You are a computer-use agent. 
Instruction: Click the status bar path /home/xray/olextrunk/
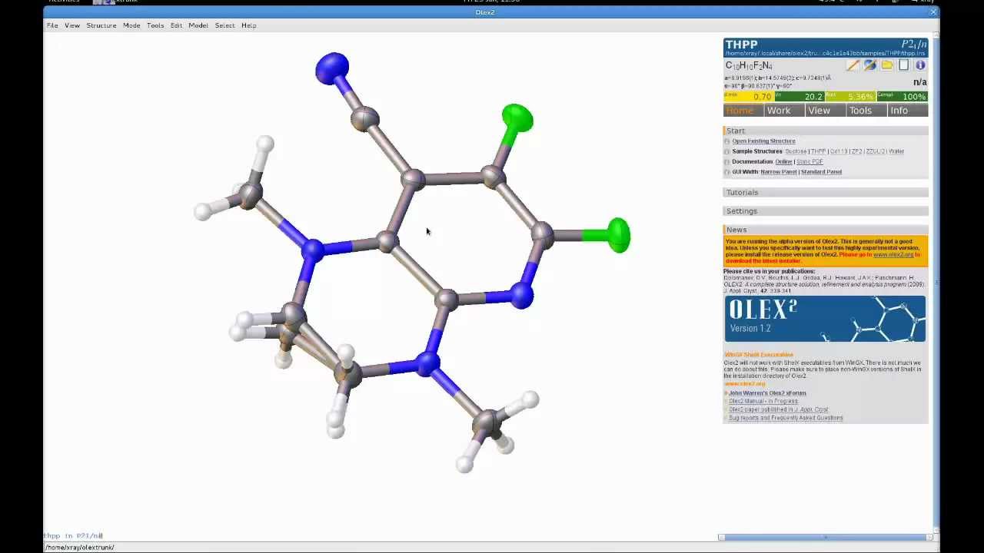tap(79, 548)
